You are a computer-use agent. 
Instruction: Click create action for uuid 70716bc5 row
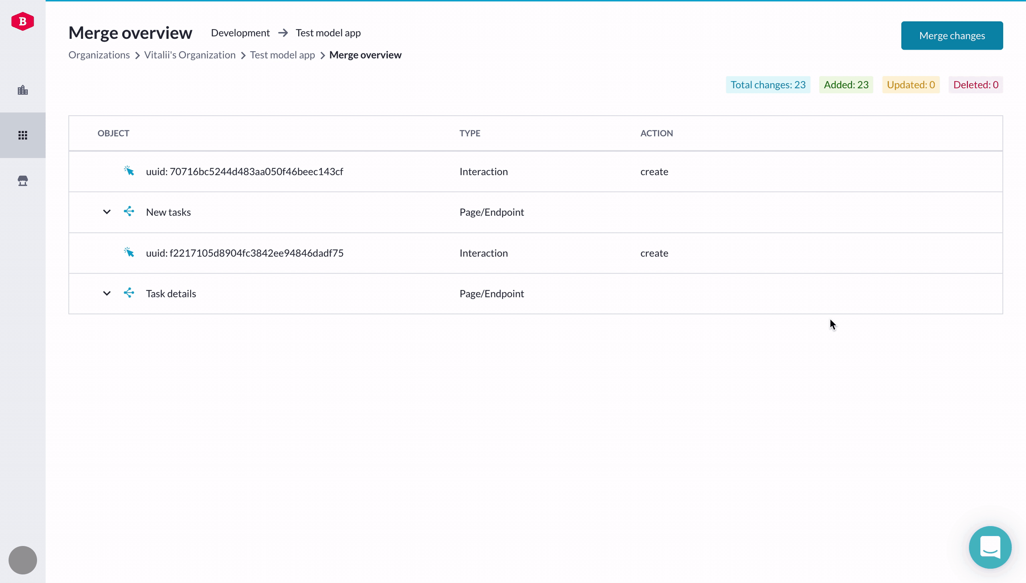click(x=654, y=172)
